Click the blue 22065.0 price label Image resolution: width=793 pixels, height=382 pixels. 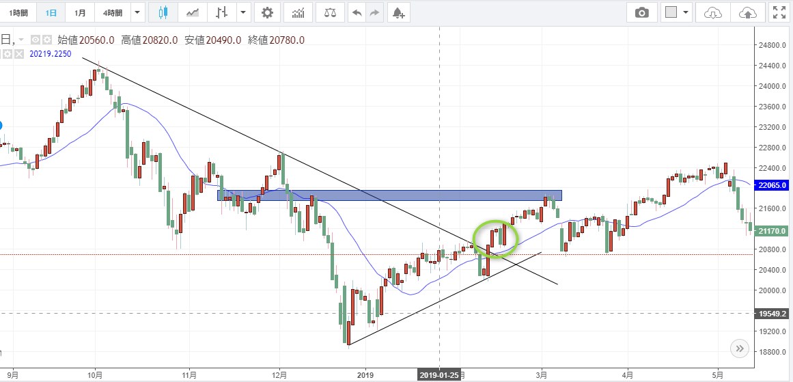click(x=773, y=185)
